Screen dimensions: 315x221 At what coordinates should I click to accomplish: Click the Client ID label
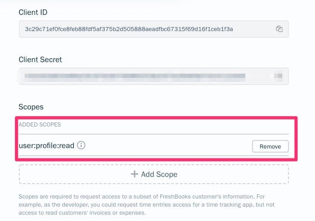[33, 12]
